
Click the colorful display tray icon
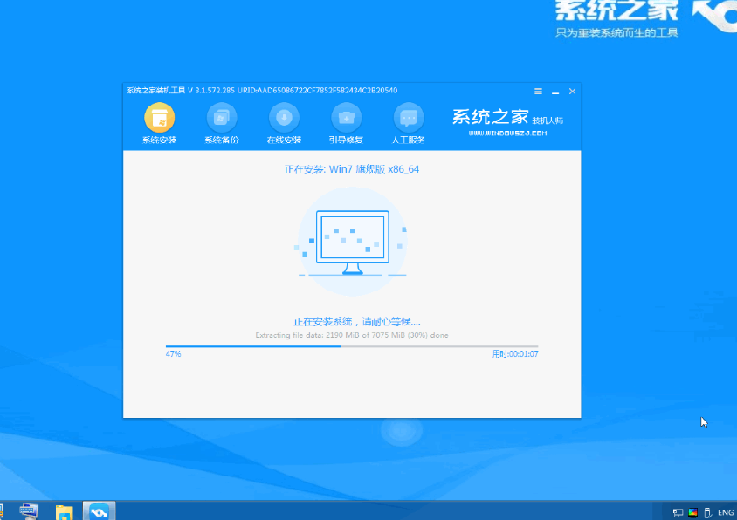(x=692, y=512)
